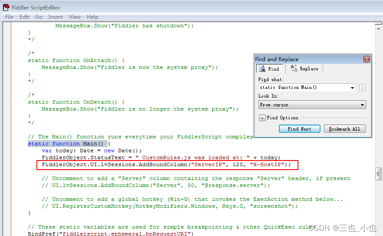
Task: Click the FiddlerObject.StatusText line
Action: 161,157
